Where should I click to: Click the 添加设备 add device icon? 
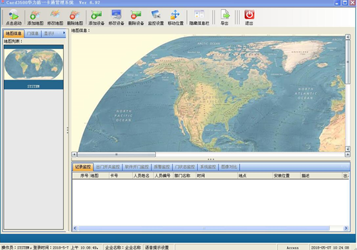96,15
